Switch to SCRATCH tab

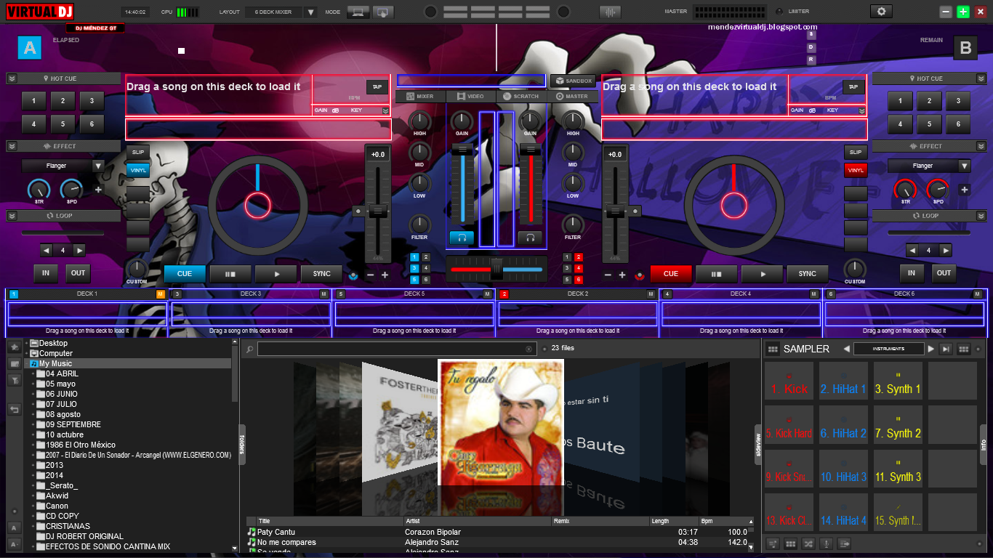coord(521,96)
